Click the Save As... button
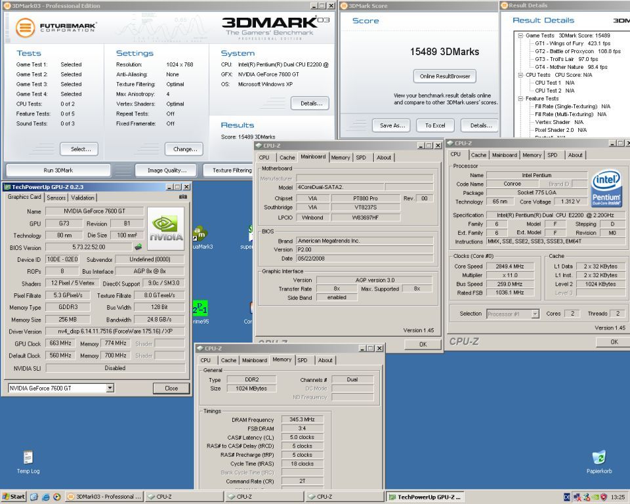The image size is (630, 504). [x=391, y=125]
